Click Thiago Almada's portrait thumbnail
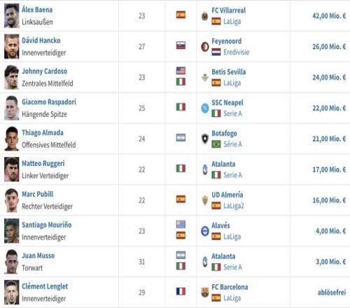This screenshot has width=350, height=308. (12, 139)
